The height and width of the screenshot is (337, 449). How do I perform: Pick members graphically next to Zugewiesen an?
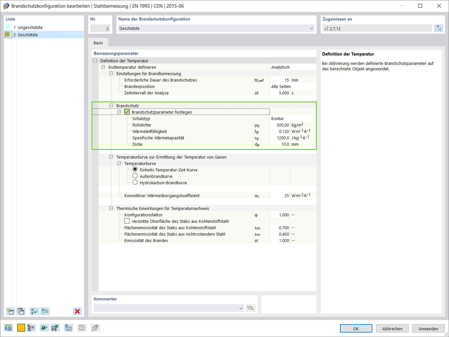click(x=438, y=28)
